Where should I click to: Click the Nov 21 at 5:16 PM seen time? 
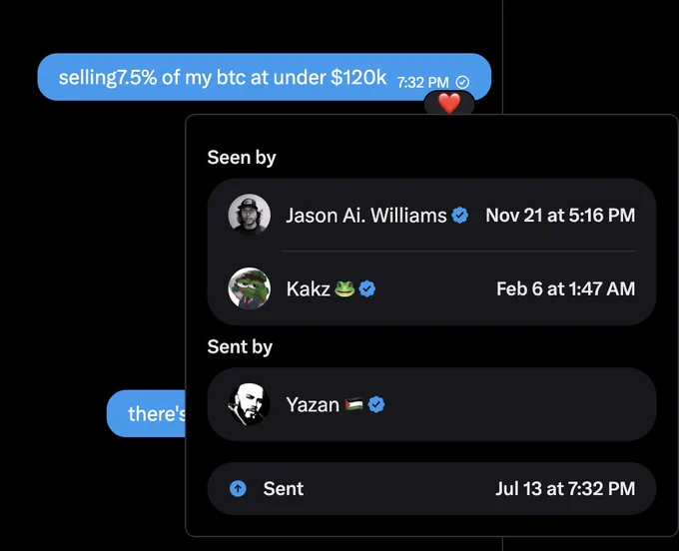tap(560, 216)
